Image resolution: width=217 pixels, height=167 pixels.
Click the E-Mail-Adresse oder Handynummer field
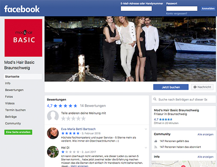point(136,9)
